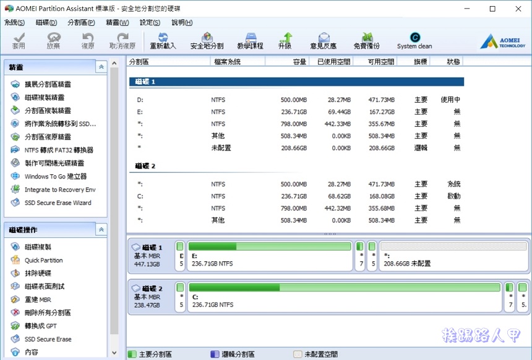Image resolution: width=532 pixels, height=360 pixels.
Task: Open SSD Secure Erase Wizard
Action: (51, 203)
